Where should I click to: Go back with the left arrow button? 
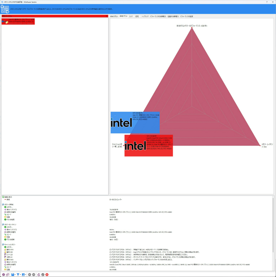tap(30, 274)
